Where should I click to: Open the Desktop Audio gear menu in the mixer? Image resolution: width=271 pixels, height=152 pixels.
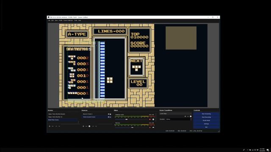click(153, 119)
